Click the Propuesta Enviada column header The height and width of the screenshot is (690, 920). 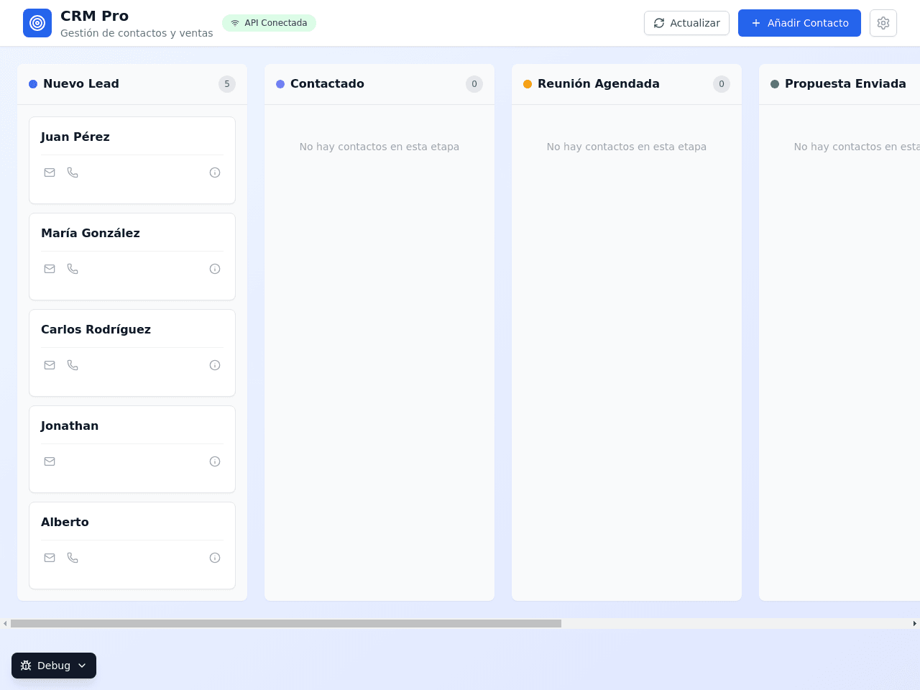839,84
